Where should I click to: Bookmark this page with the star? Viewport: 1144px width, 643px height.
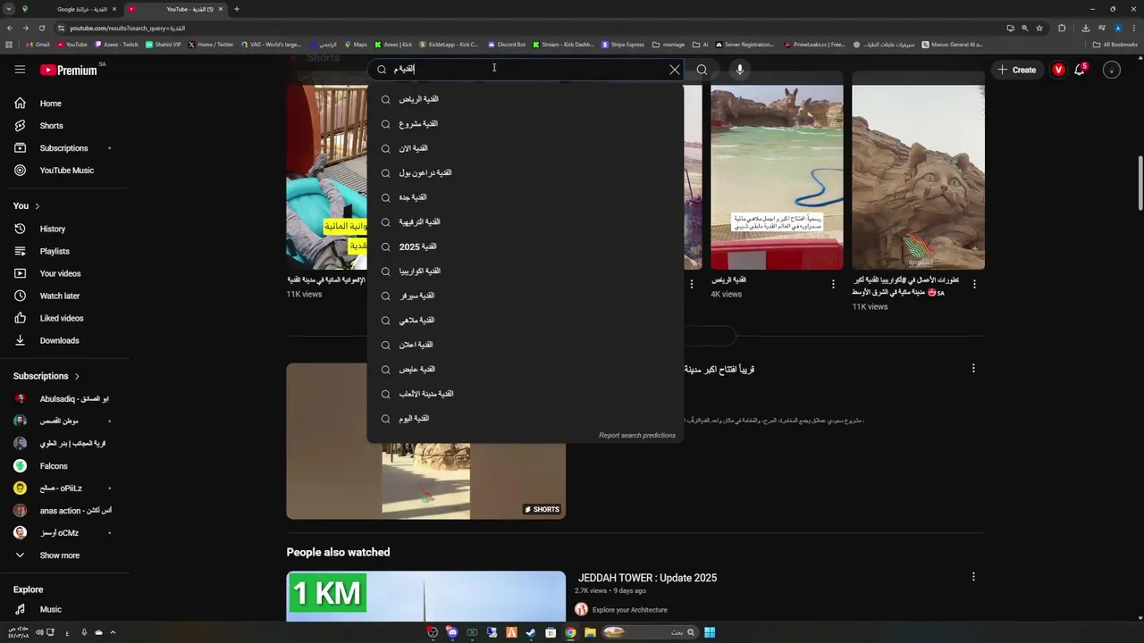(x=1039, y=28)
